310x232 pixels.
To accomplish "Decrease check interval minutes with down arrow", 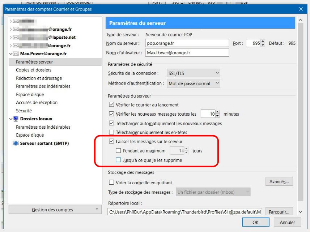I will coord(217,116).
